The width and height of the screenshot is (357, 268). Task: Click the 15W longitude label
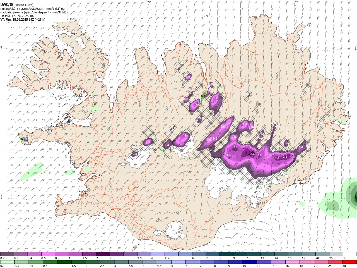(296, 1)
